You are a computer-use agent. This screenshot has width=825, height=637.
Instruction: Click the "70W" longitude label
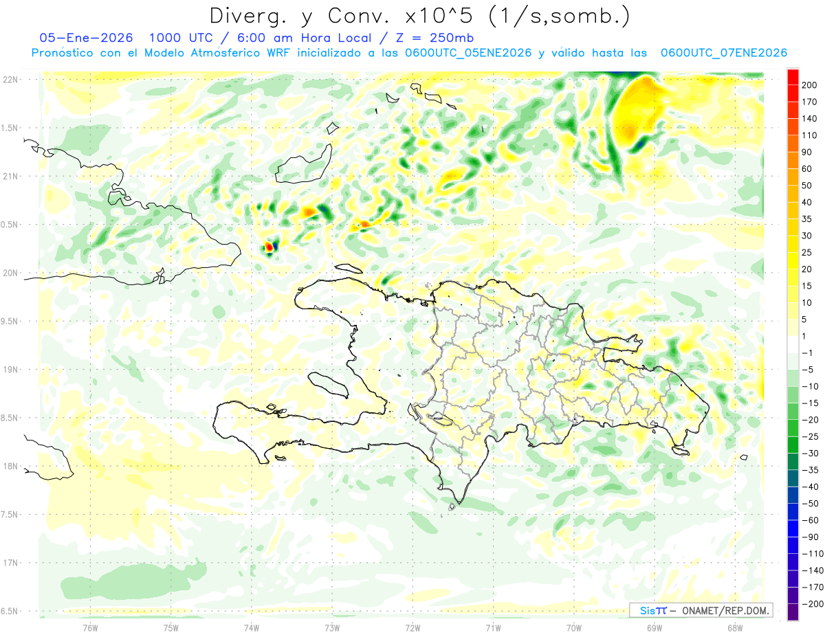tap(574, 627)
